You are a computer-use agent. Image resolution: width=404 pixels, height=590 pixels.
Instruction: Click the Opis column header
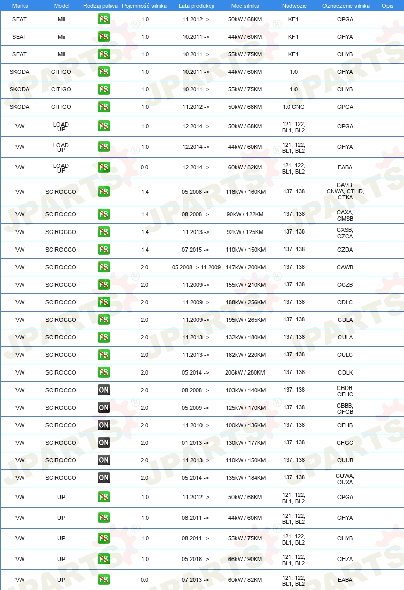pyautogui.click(x=387, y=6)
